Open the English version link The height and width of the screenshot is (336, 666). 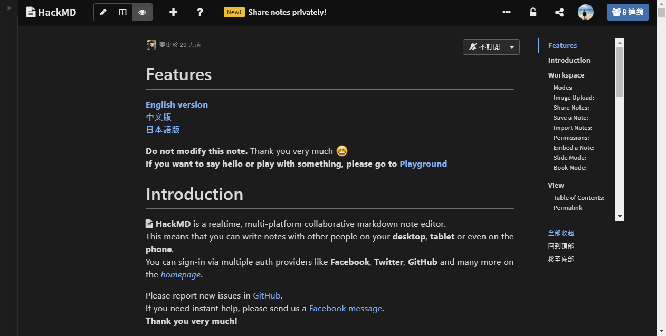coord(177,104)
